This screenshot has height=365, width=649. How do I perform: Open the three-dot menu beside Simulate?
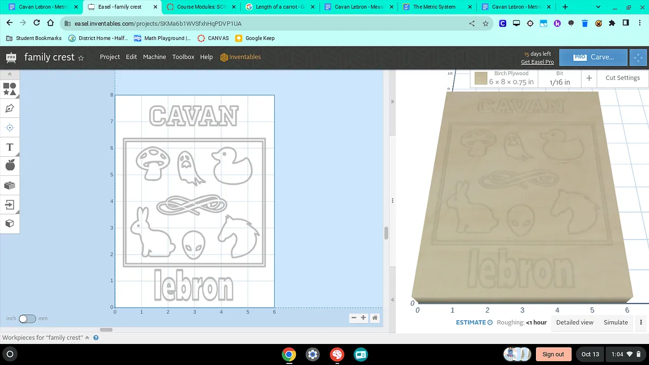[x=641, y=322]
